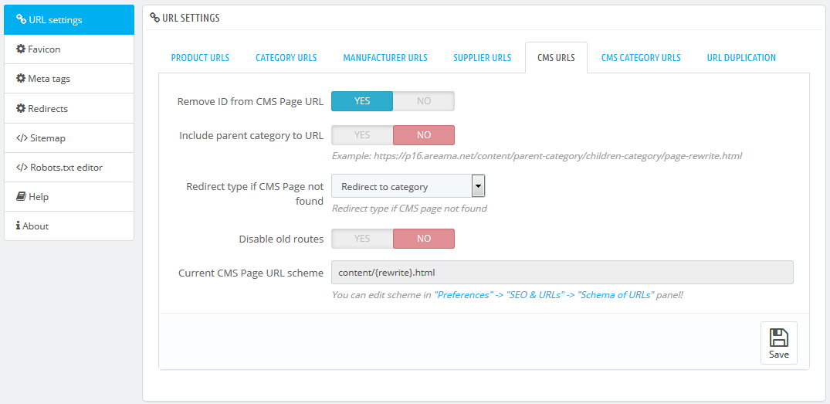The width and height of the screenshot is (830, 404).
Task: Click the Robots.txt editor code icon
Action: tap(22, 167)
